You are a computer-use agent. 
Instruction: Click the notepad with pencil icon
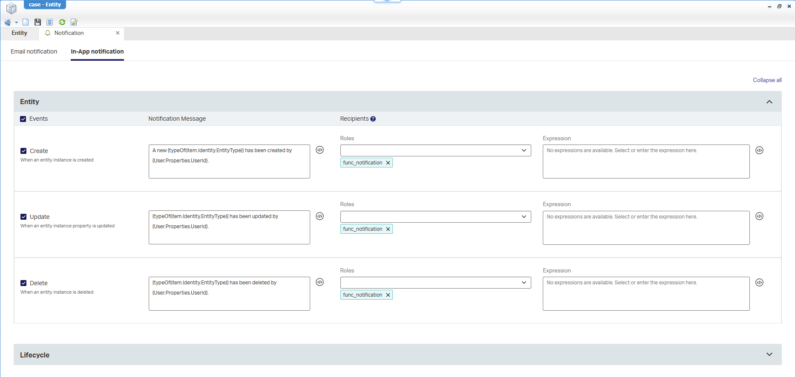coord(74,22)
